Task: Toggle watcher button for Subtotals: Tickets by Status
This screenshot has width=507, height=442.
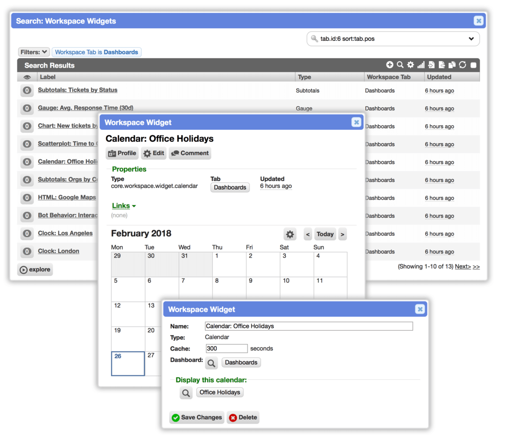Action: (x=27, y=90)
